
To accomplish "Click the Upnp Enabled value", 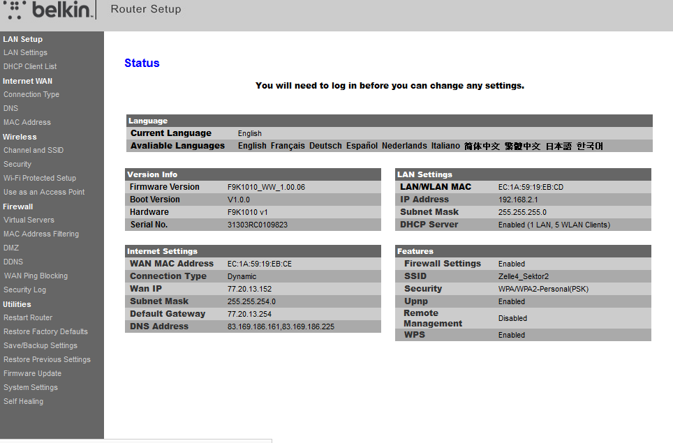I will [x=512, y=302].
